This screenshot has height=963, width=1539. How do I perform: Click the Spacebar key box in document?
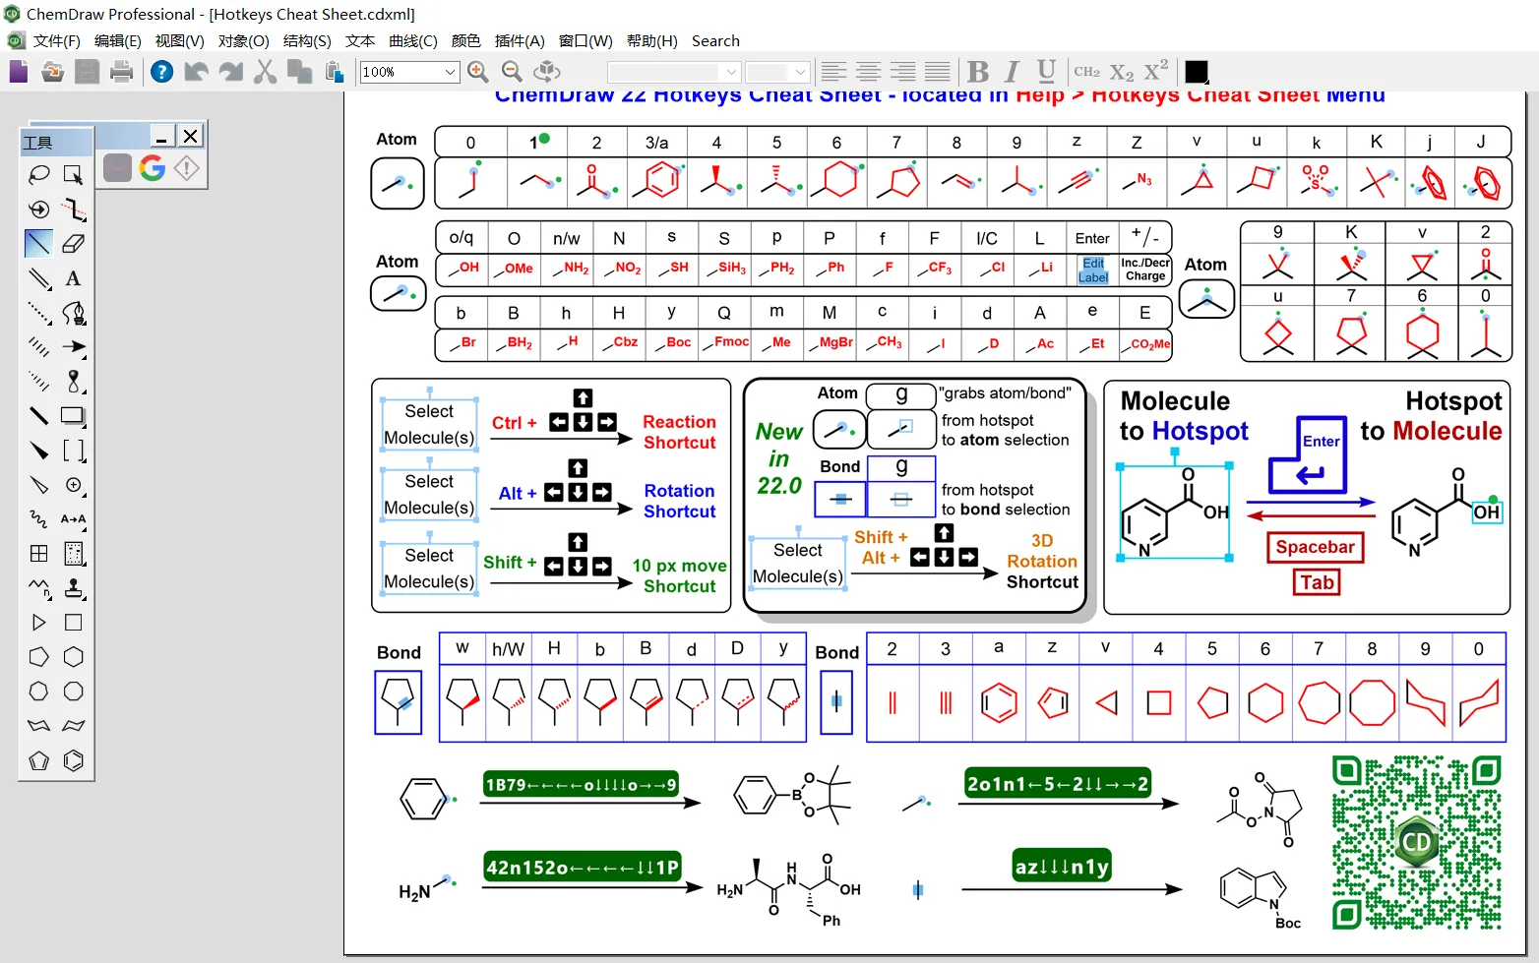click(x=1315, y=547)
